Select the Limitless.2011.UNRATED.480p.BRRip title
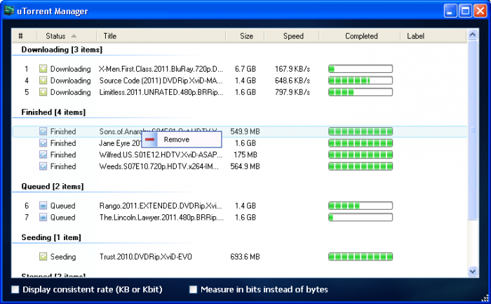491x304 pixels. pyautogui.click(x=161, y=92)
